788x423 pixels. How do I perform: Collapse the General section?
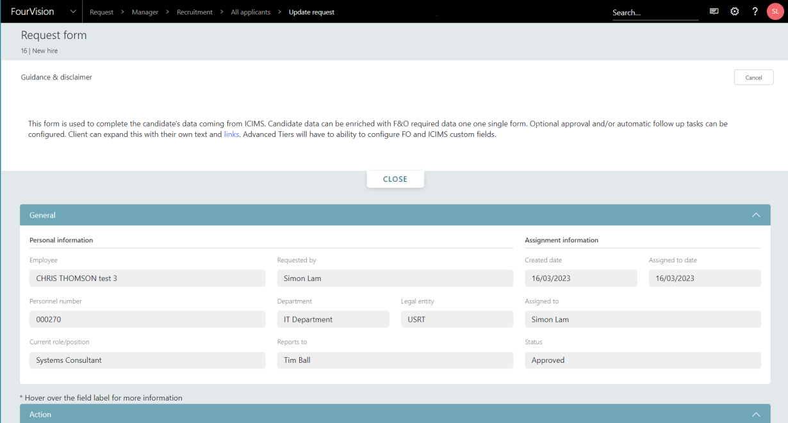point(756,215)
